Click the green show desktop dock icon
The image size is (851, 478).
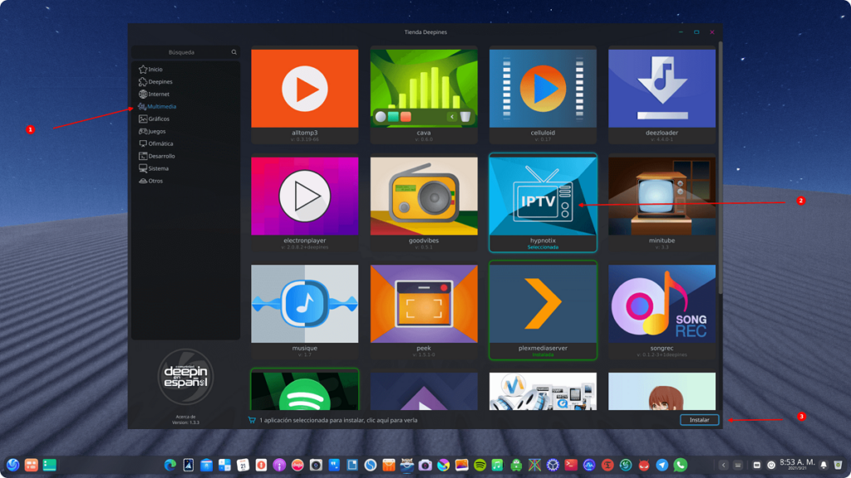(49, 465)
